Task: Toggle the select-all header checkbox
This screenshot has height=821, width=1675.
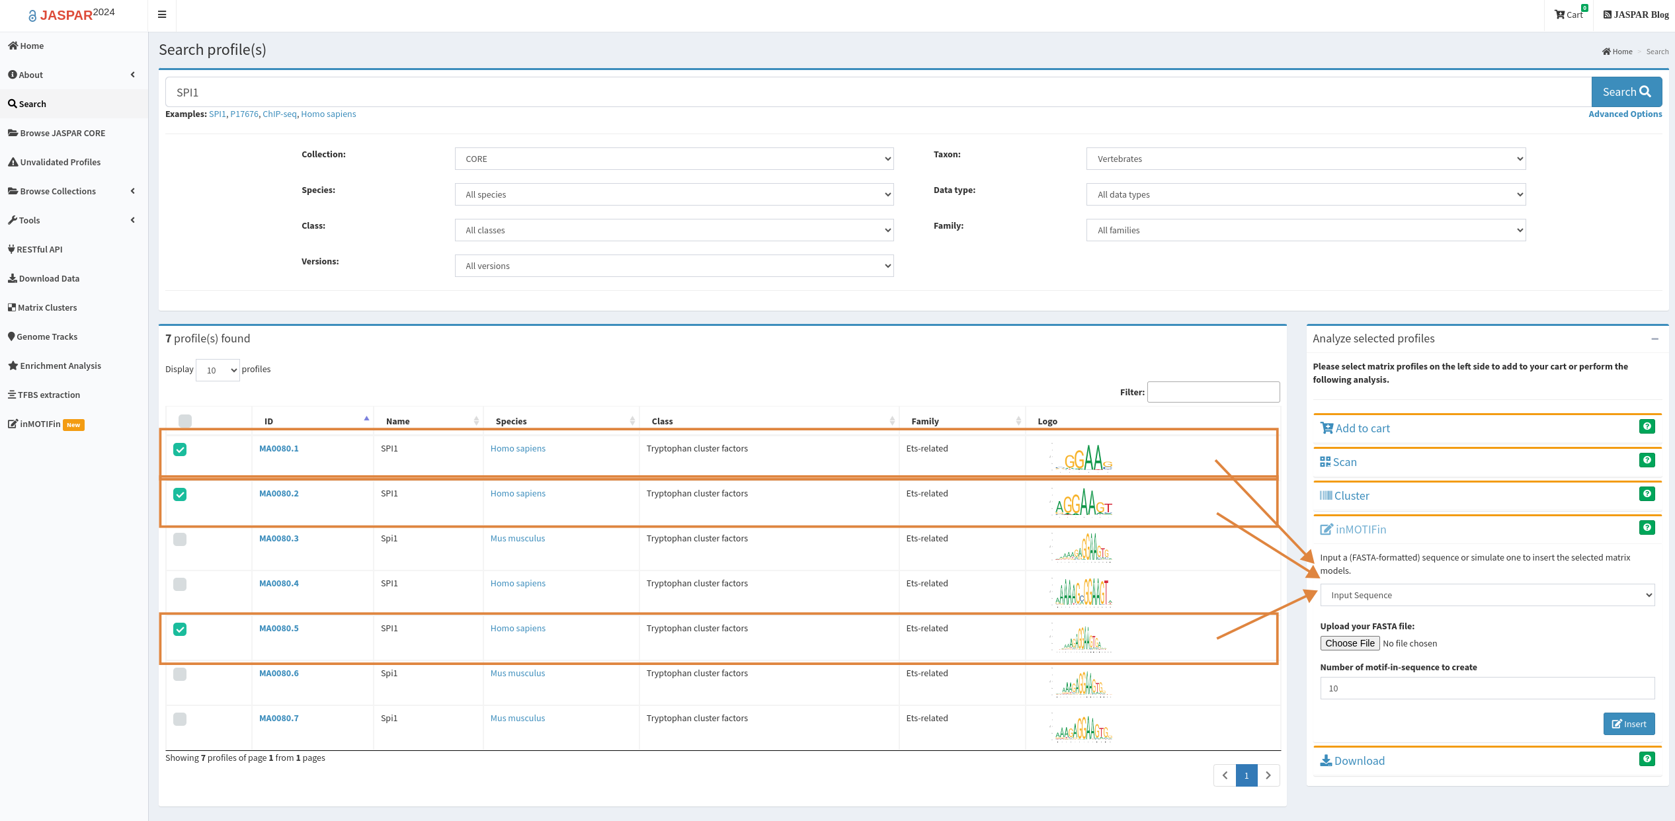Action: coord(185,421)
